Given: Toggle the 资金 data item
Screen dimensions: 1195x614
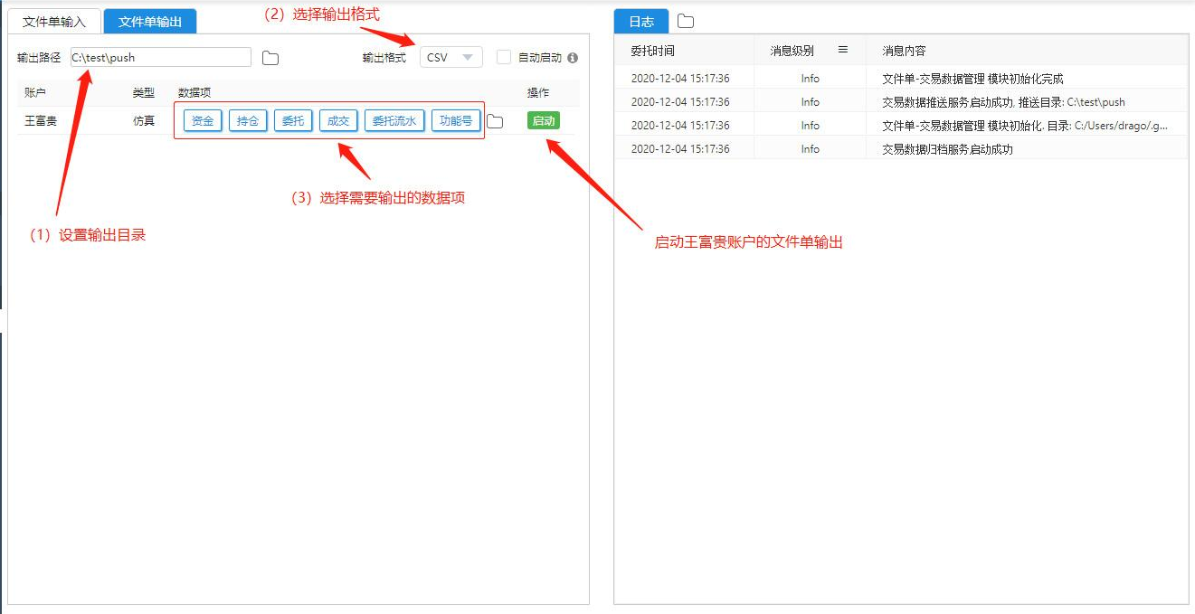Looking at the screenshot, I should [203, 120].
